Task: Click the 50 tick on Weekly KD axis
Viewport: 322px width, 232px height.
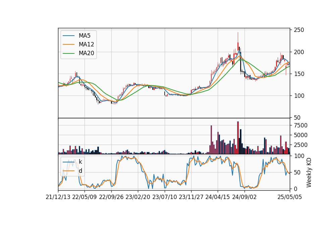Action: click(297, 172)
